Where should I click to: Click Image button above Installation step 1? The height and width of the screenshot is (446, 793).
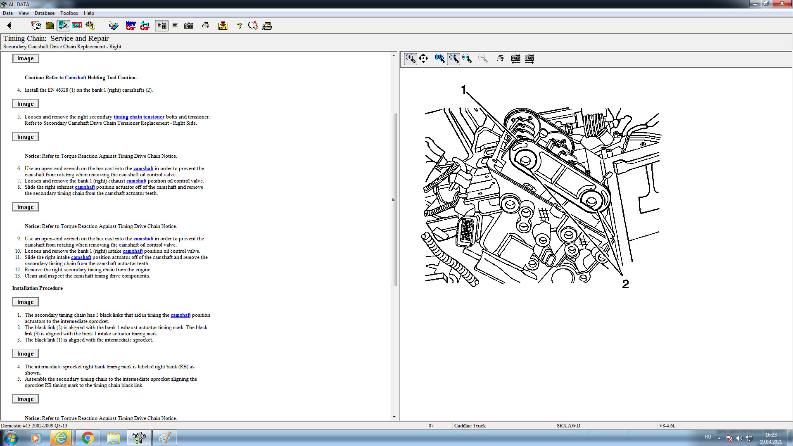point(26,302)
